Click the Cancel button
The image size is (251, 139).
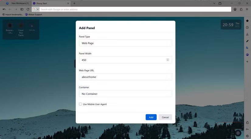(165, 117)
